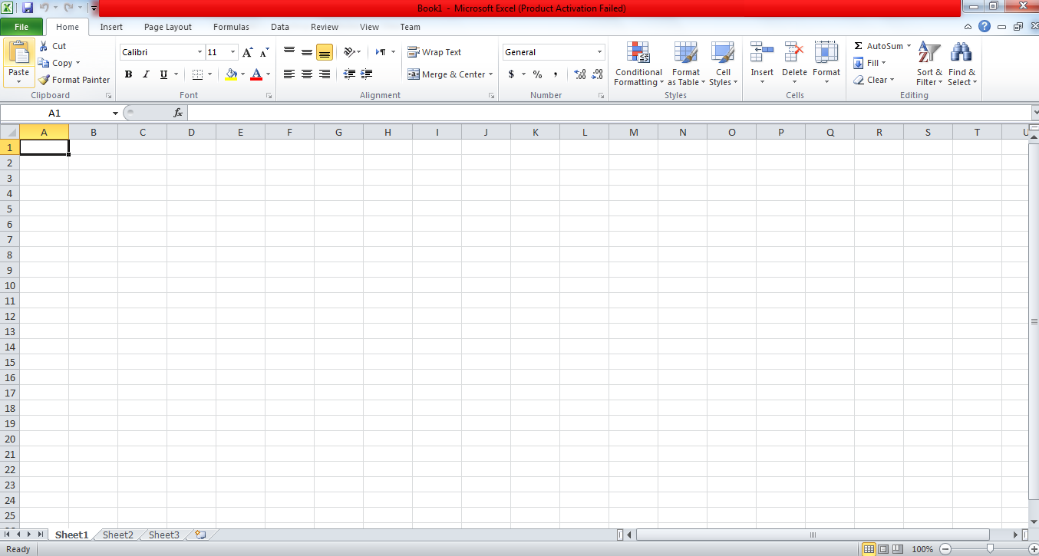Screen dimensions: 1039x556
Task: Click Find & Select binoculars icon
Action: [x=961, y=52]
